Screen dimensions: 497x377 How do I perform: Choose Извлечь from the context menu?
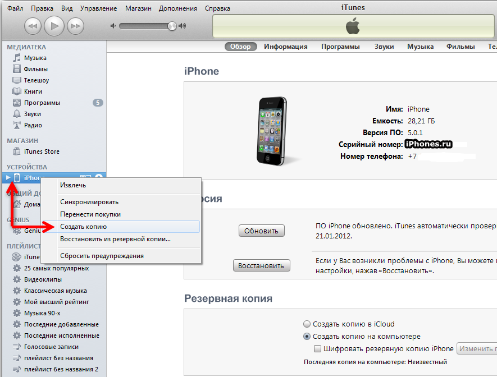[121, 185]
